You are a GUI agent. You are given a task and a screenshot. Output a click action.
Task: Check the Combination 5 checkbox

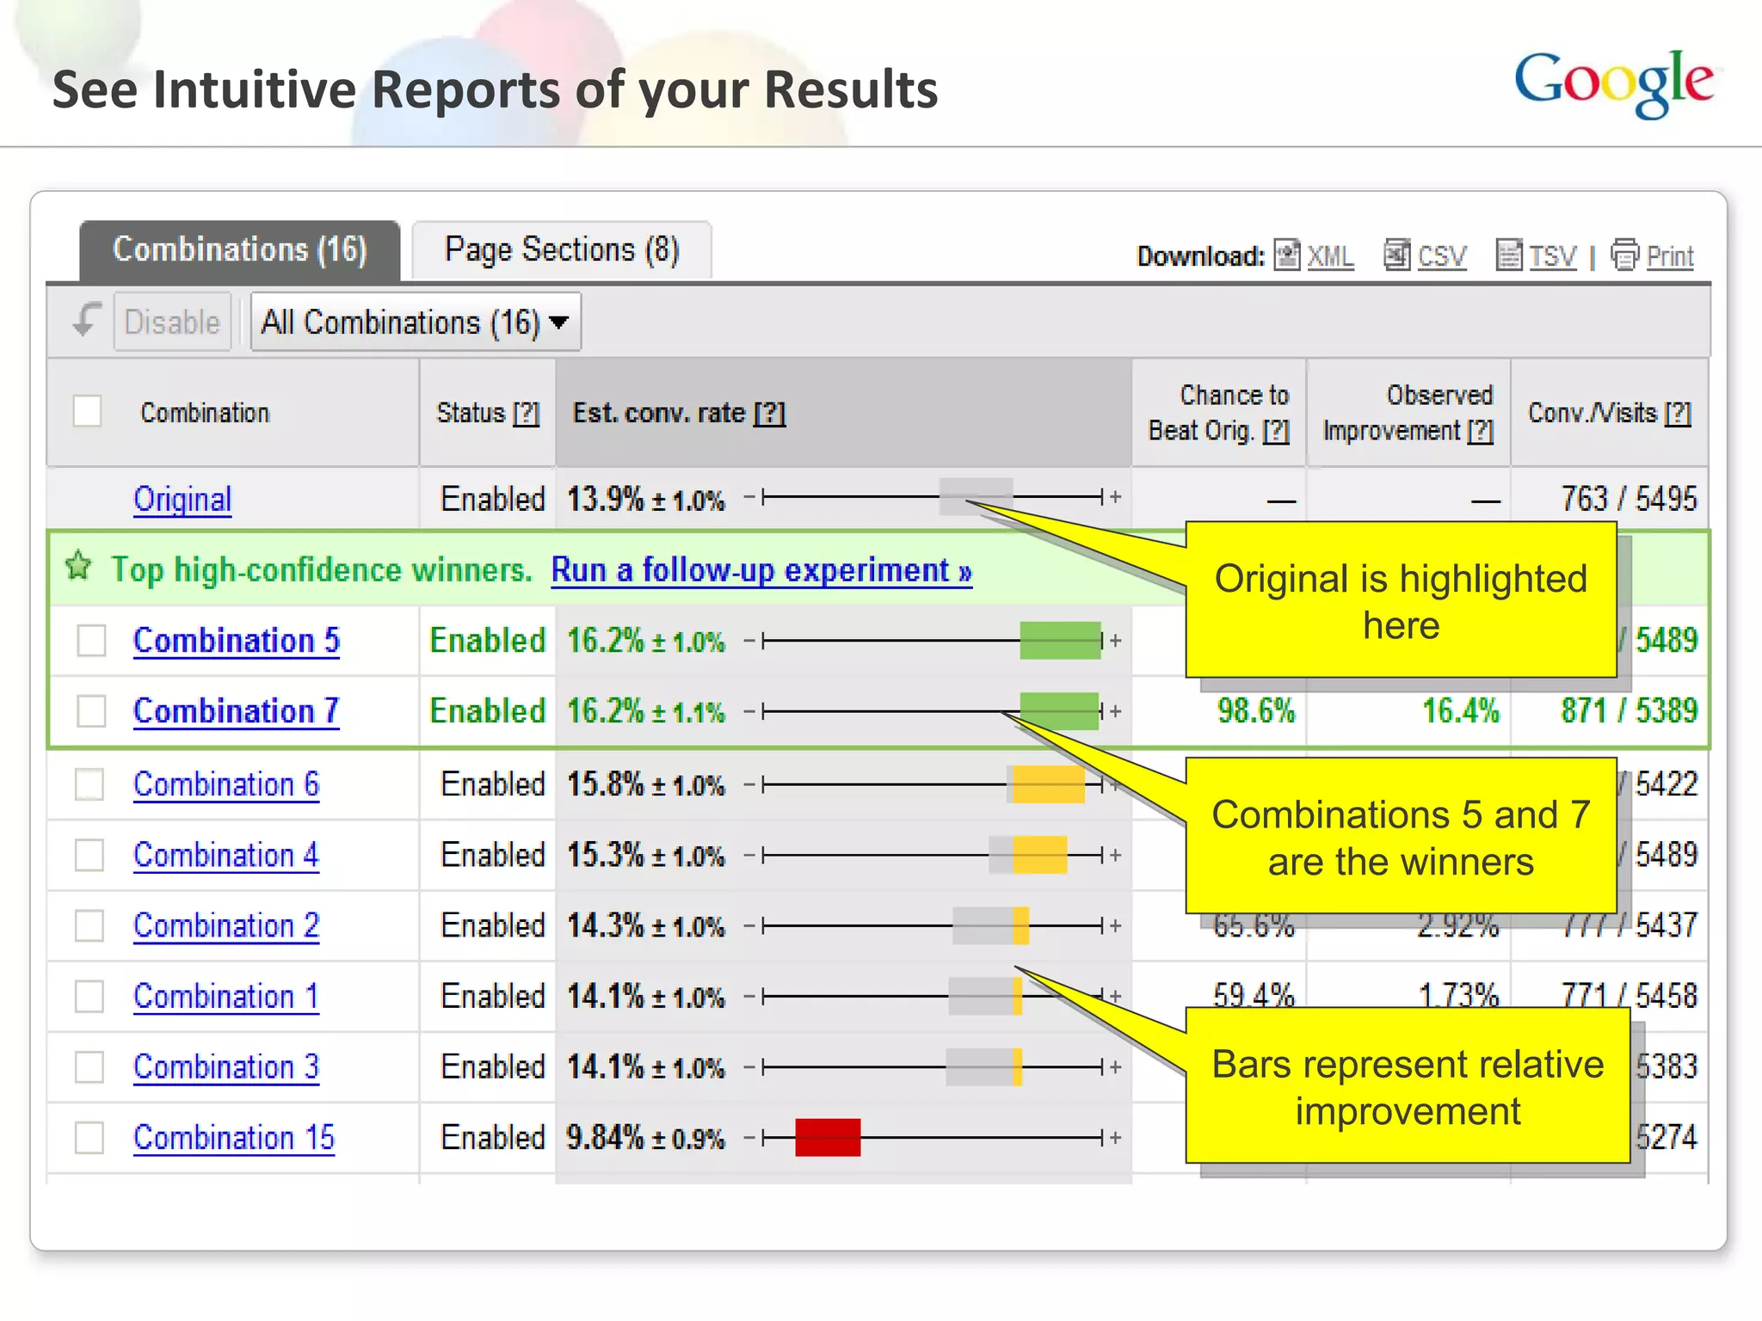[91, 641]
